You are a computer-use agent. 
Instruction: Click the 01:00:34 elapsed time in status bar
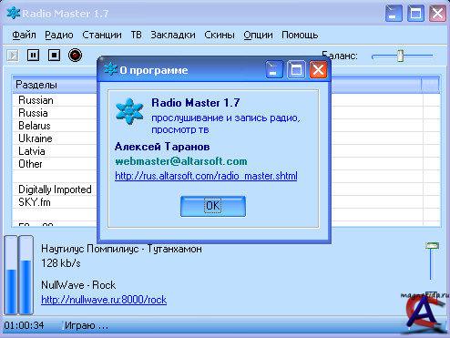click(24, 325)
